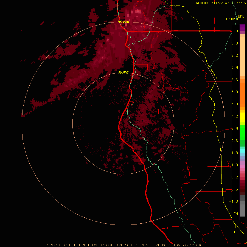This screenshot has height=247, width=247.
Task: Click the 1.0 scale value
Action: coord(235,165)
